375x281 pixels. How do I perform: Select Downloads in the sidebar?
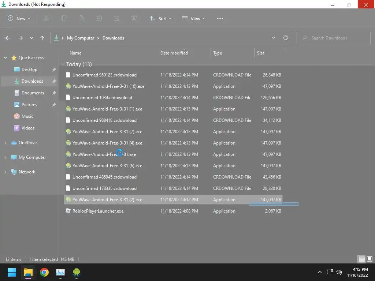coord(29,81)
